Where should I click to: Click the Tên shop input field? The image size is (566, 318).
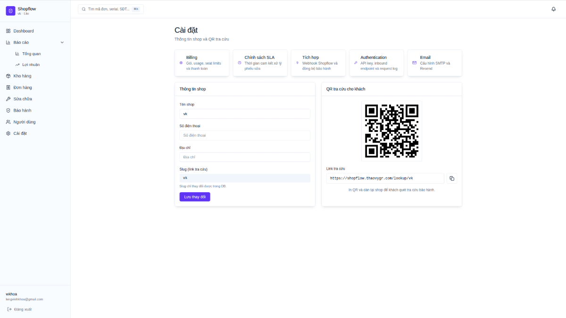(x=245, y=114)
